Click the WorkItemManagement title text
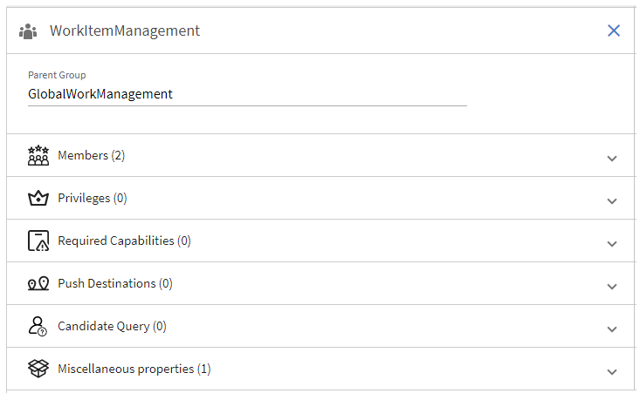 point(125,31)
